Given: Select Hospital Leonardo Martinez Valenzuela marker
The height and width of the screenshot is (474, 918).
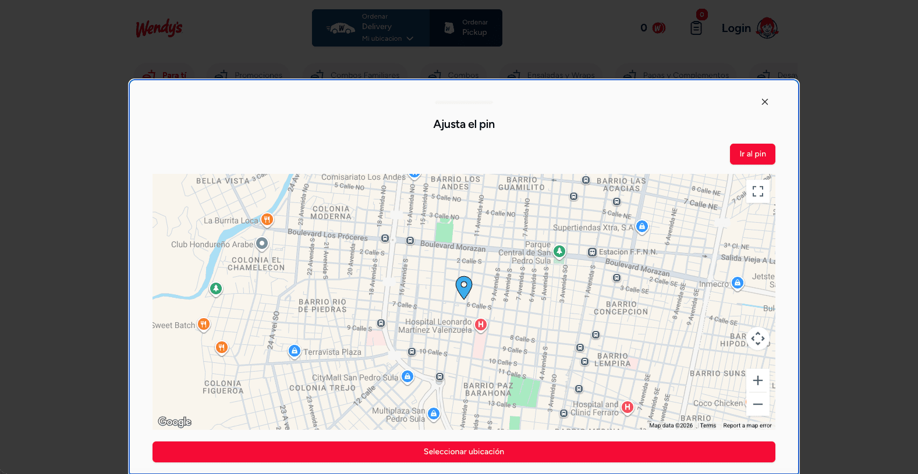Looking at the screenshot, I should (x=481, y=325).
